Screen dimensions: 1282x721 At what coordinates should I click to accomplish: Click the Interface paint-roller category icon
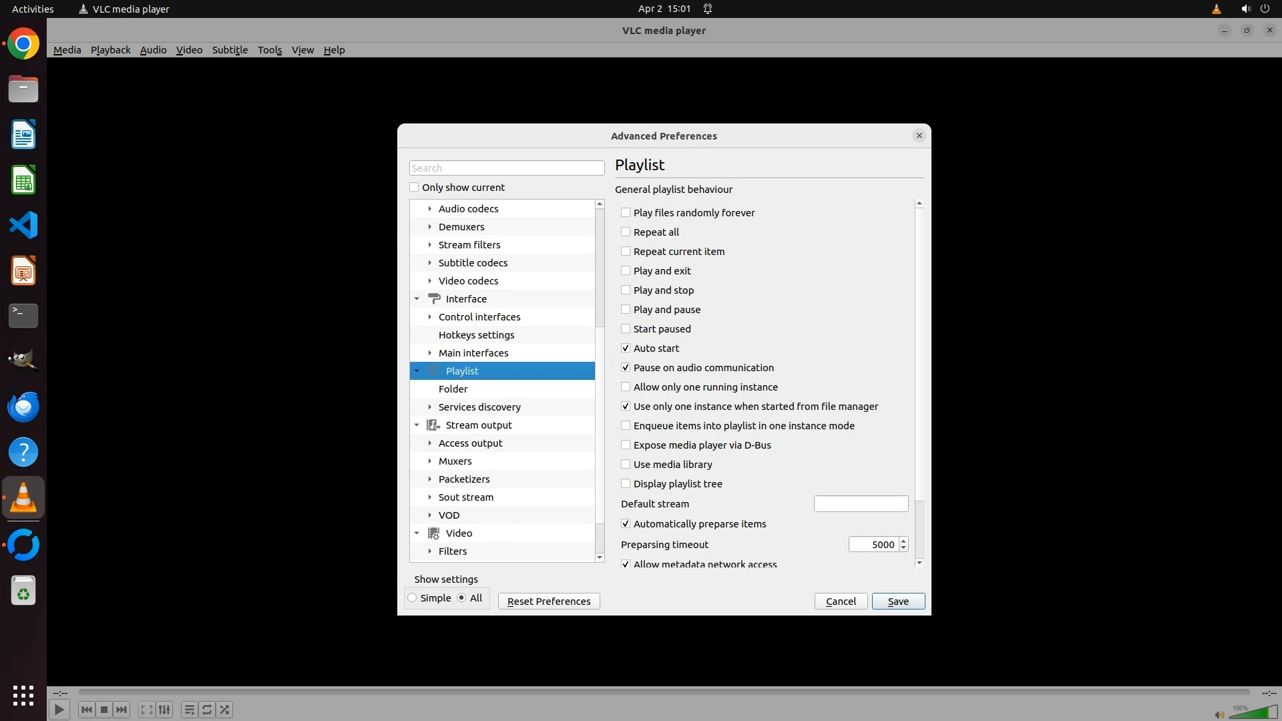point(434,298)
